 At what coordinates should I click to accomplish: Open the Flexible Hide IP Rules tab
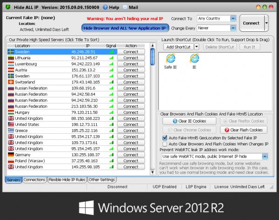[x=67, y=179]
